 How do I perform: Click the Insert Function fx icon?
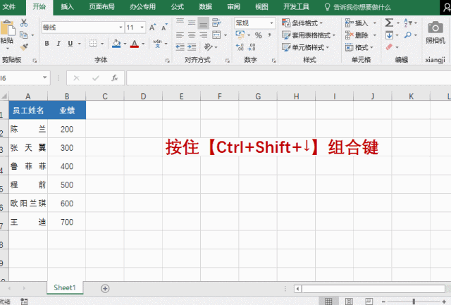114,78
